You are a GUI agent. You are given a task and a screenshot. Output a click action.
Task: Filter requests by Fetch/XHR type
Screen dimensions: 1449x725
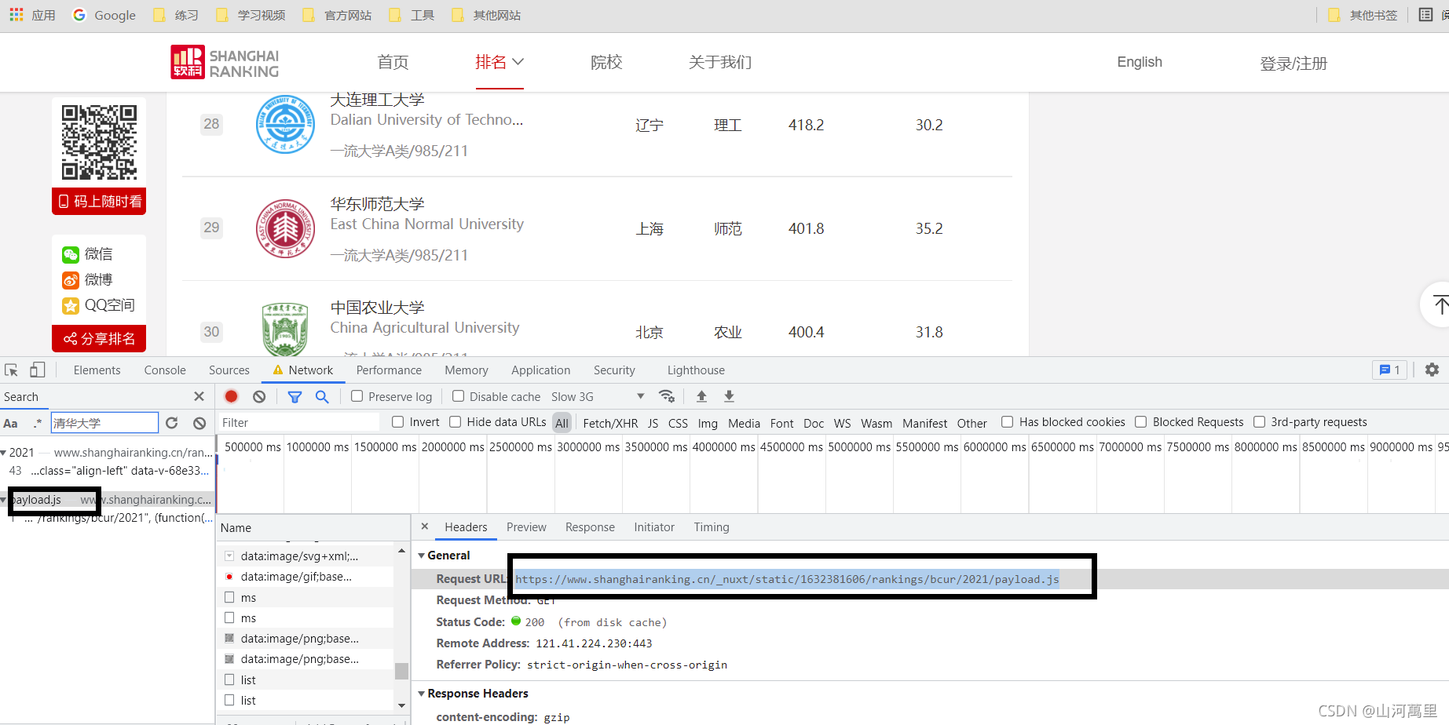tap(610, 423)
